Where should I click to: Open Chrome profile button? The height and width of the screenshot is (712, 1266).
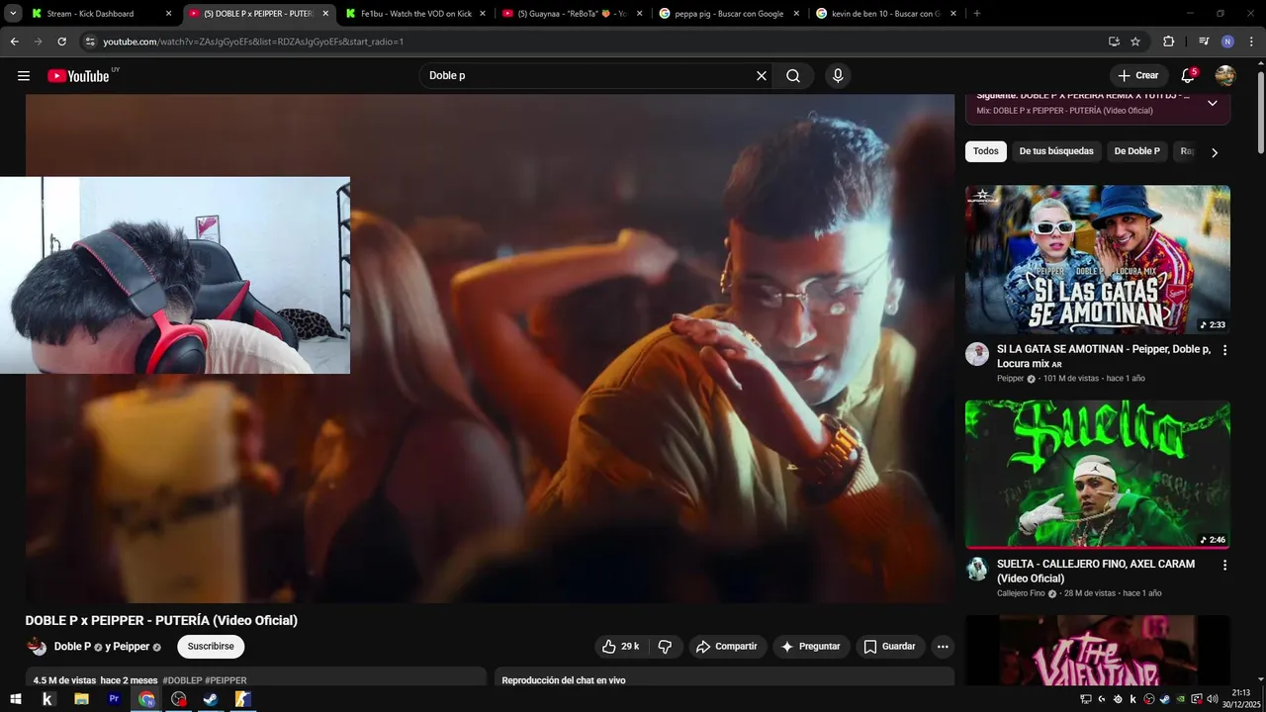point(1227,42)
